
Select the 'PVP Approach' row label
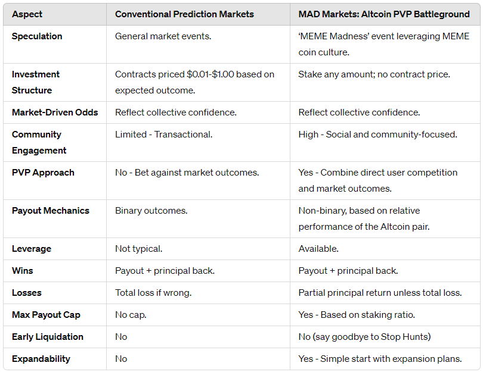coord(43,173)
